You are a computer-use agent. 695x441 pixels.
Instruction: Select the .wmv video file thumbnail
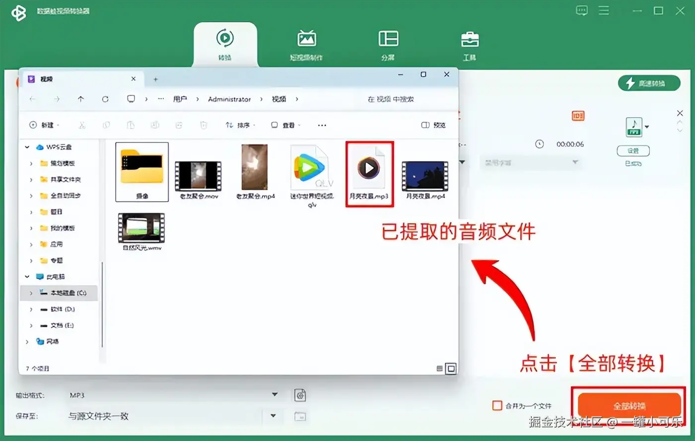tap(142, 231)
